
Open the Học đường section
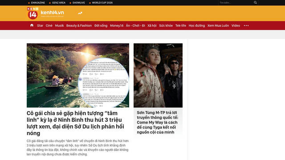(197, 26)
